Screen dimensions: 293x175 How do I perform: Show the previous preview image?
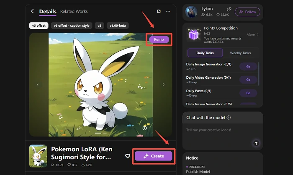click(x=38, y=85)
